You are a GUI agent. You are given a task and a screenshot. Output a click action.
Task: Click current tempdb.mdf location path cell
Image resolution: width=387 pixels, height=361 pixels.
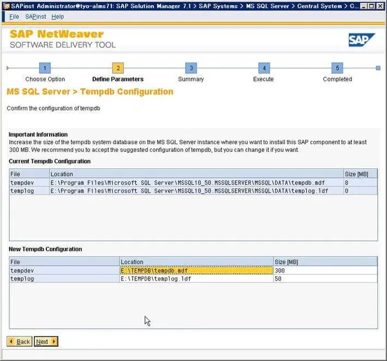click(197, 182)
